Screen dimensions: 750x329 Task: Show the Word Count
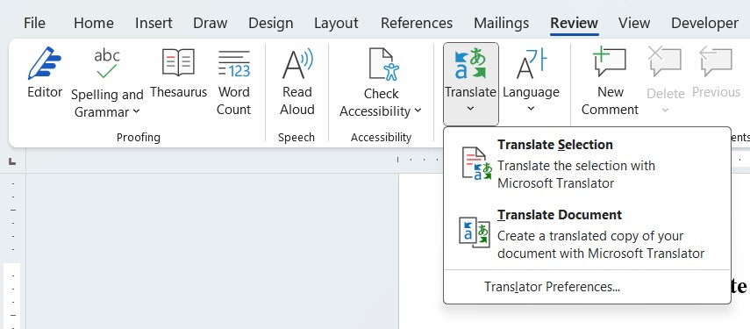(x=234, y=82)
